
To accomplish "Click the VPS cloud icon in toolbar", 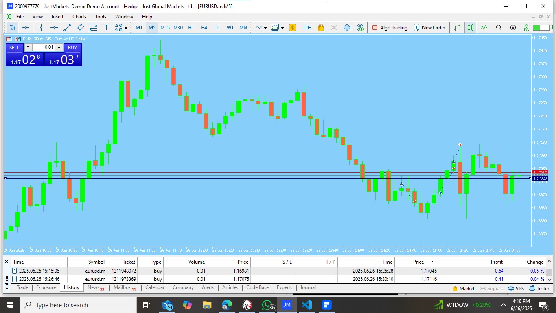I will click(x=347, y=28).
